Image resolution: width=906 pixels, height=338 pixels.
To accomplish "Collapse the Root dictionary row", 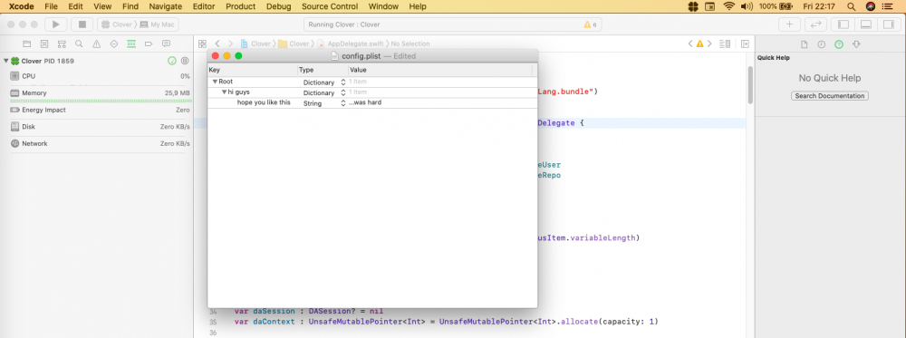I will click(215, 82).
